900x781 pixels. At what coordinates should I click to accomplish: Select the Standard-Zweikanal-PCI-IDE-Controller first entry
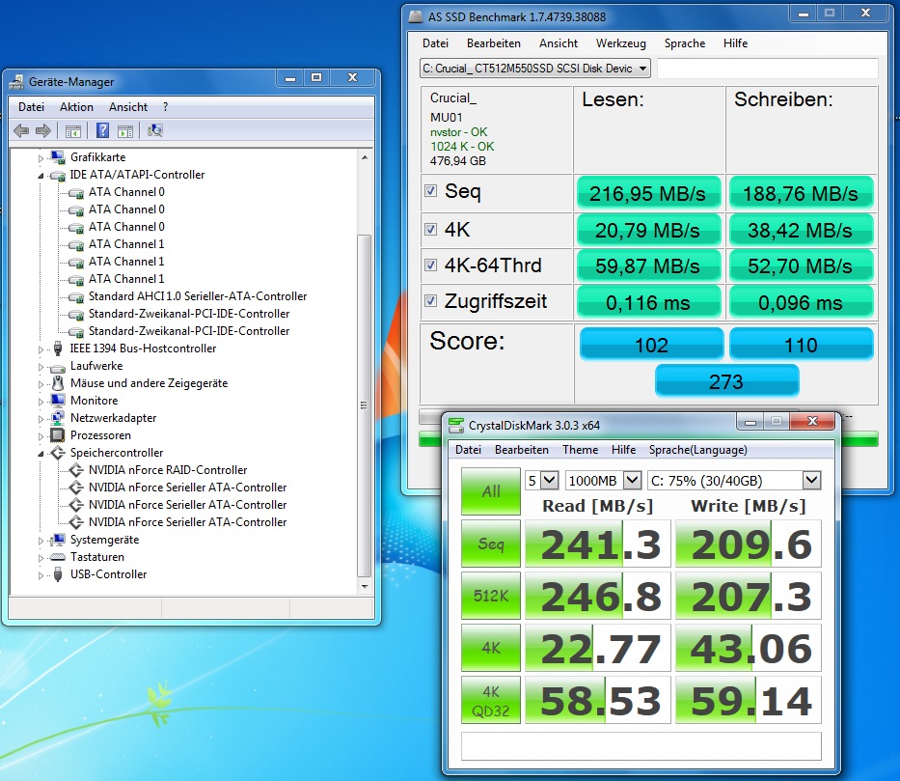click(x=189, y=314)
